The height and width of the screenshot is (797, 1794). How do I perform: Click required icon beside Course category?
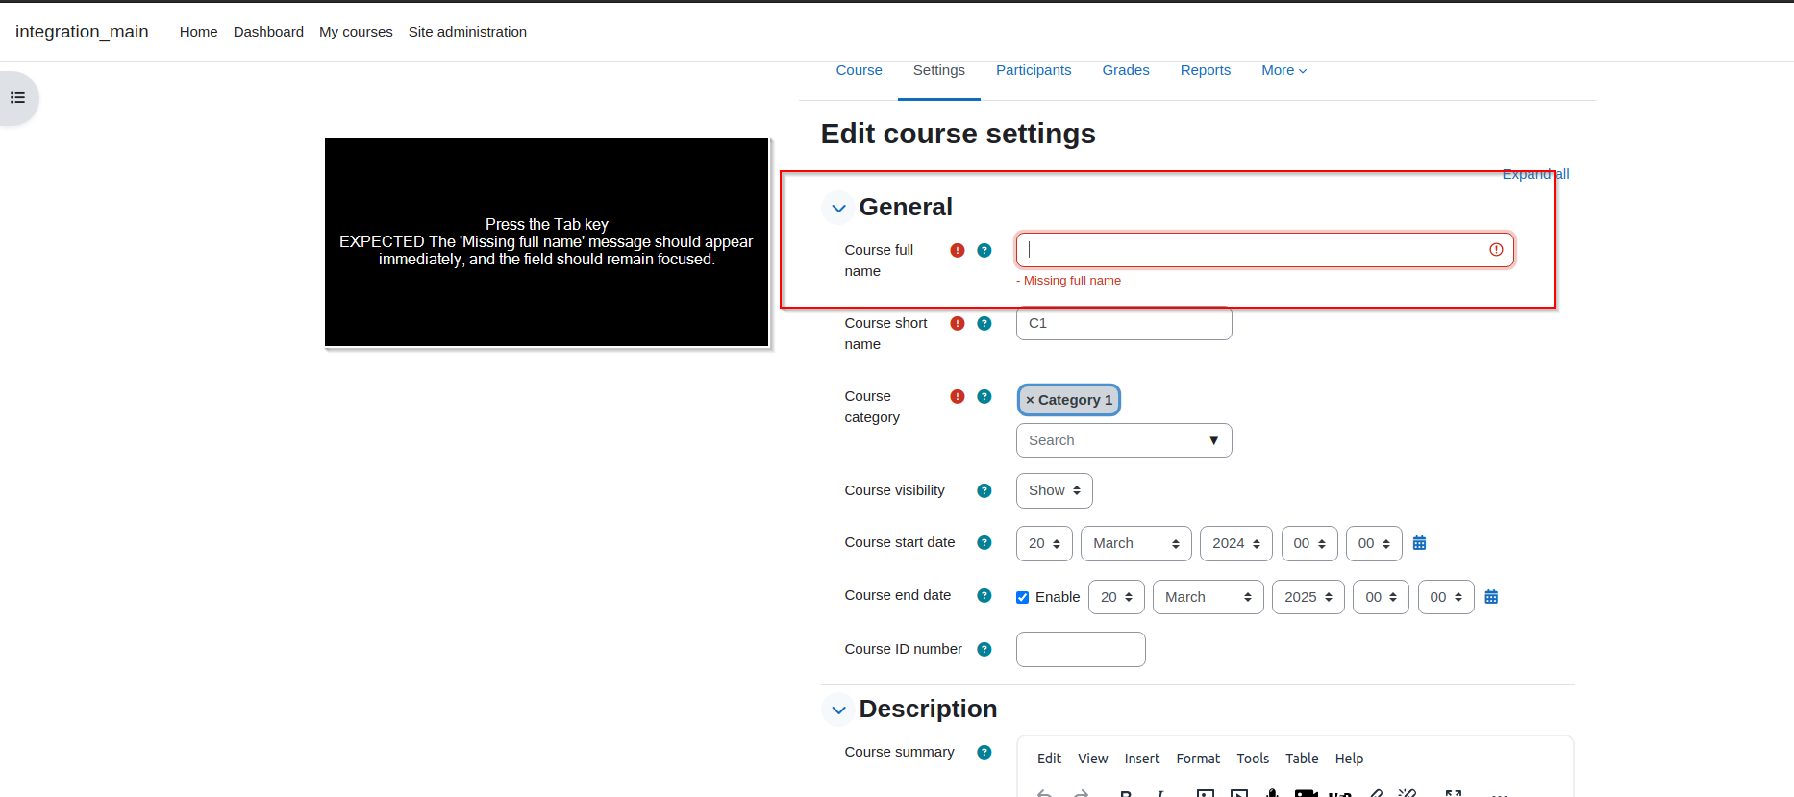958,396
